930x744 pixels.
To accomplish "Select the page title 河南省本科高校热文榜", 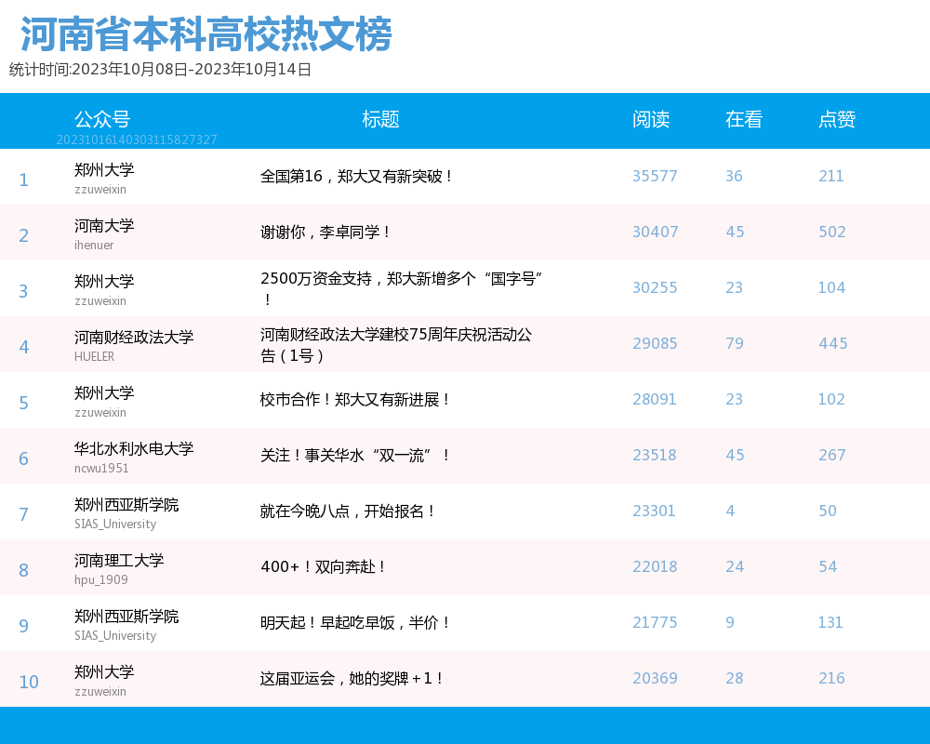I will 206,34.
